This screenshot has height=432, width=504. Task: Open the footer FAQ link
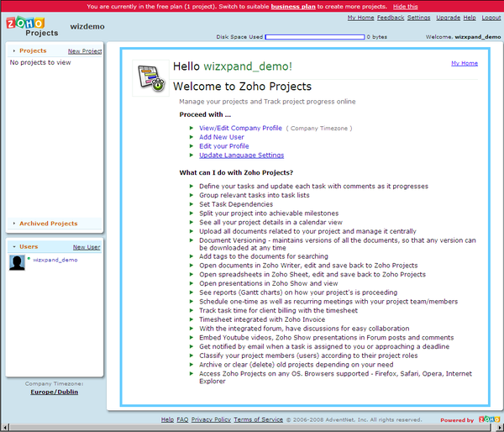point(182,419)
